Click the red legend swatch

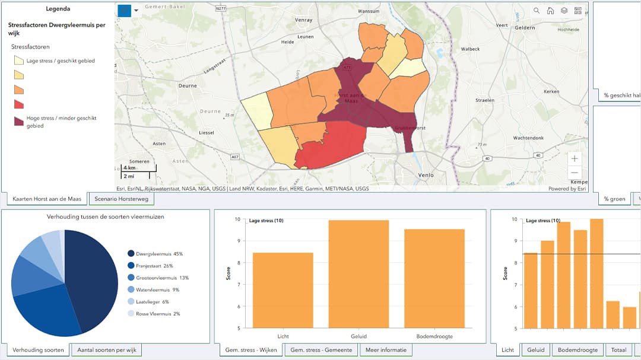point(19,104)
